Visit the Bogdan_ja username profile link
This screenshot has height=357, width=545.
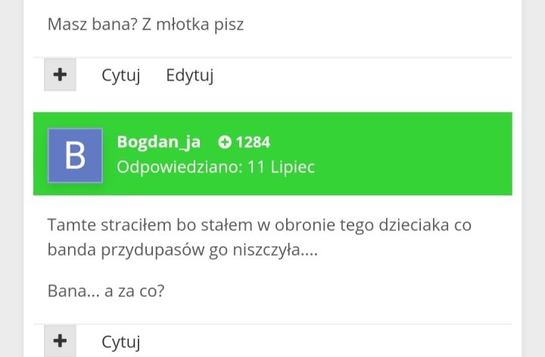click(x=159, y=141)
